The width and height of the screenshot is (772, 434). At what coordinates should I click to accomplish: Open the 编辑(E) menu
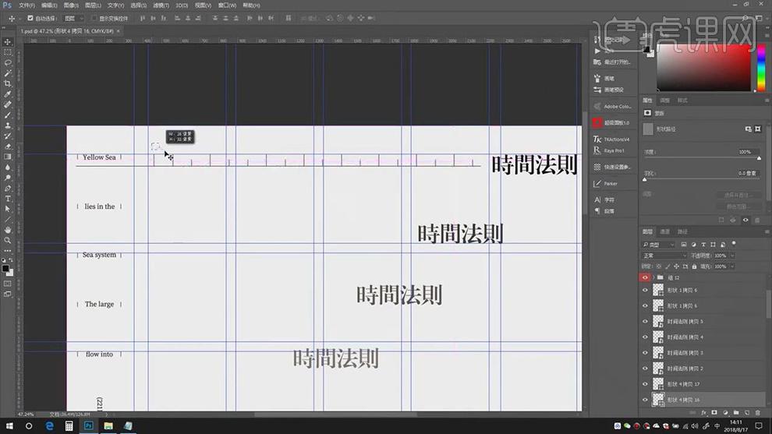[49, 5]
